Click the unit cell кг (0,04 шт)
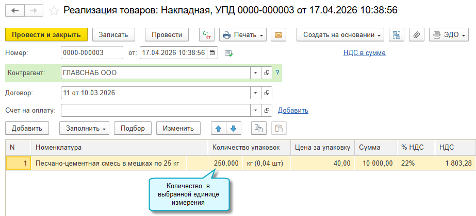The height and width of the screenshot is (216, 476). point(266,164)
